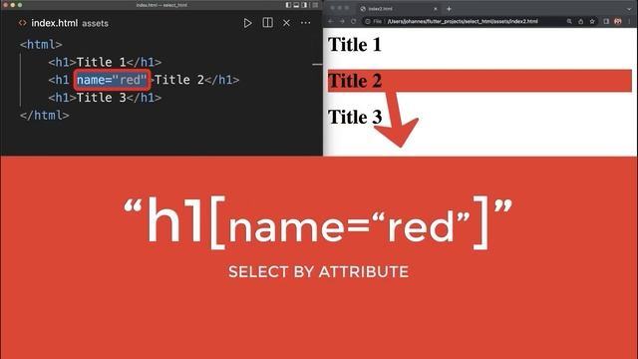The width and height of the screenshot is (638, 359).
Task: Click the red Title 2 heading in browser
Action: pos(479,81)
